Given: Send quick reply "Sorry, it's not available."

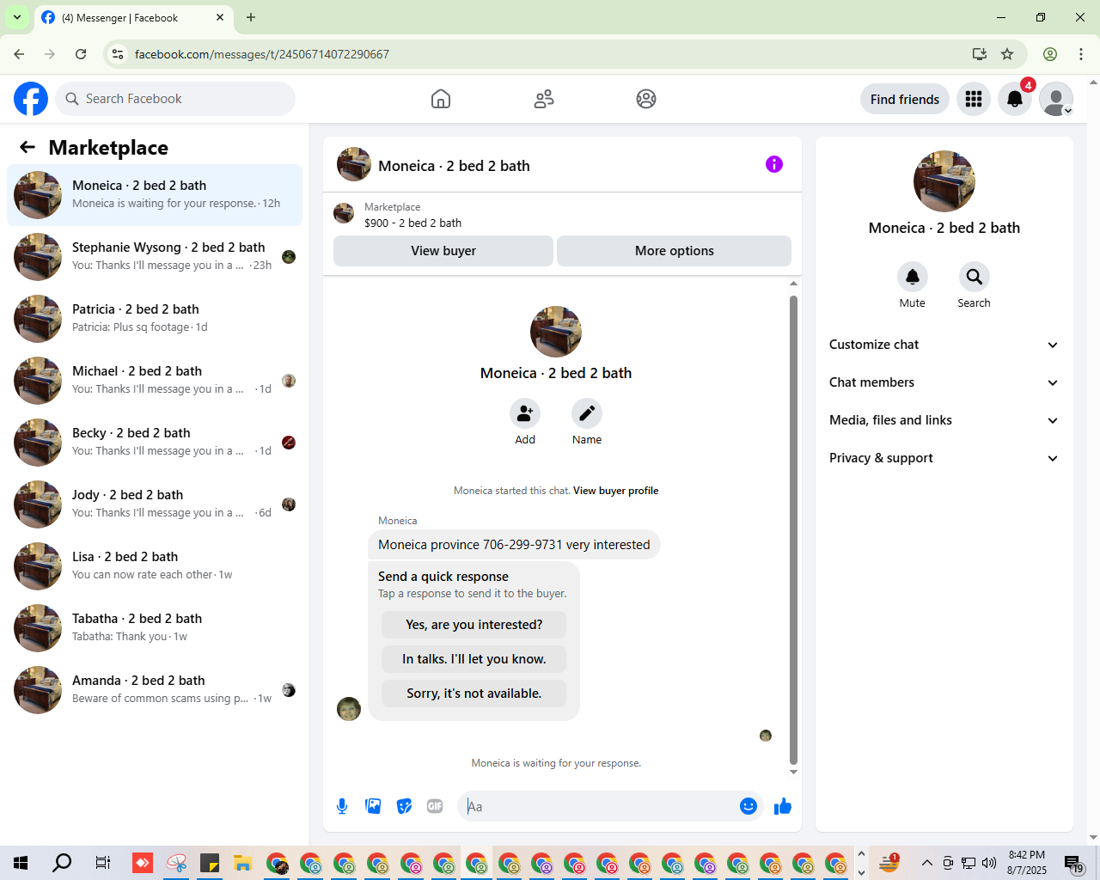Looking at the screenshot, I should point(474,694).
